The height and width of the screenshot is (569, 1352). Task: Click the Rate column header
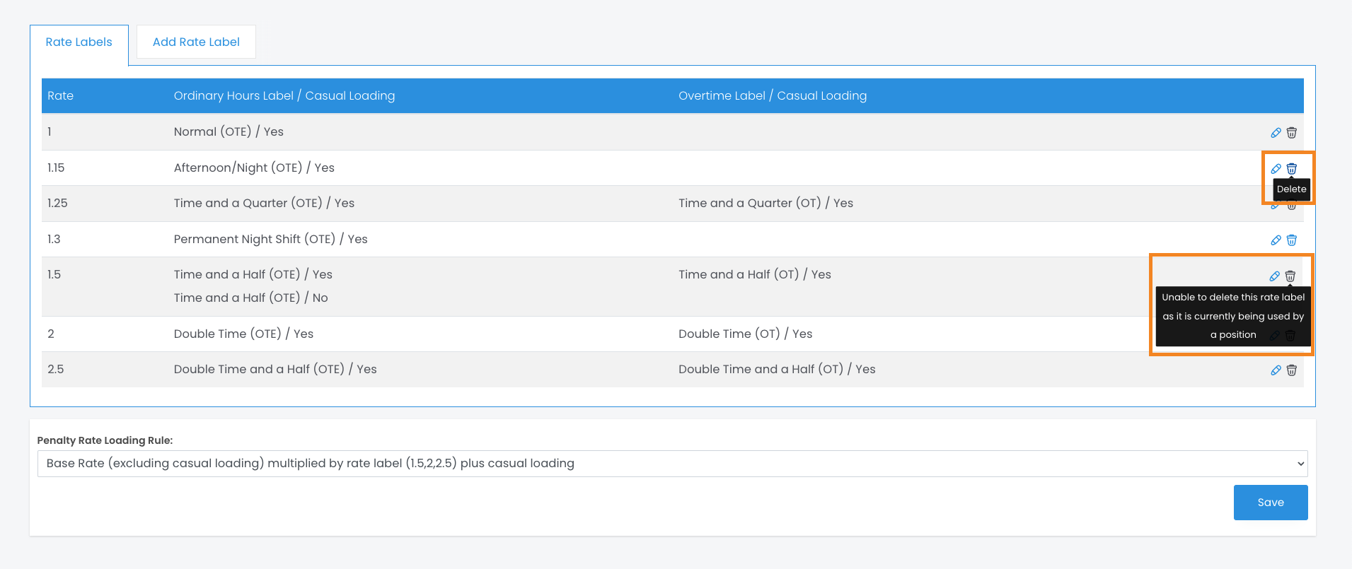tap(61, 96)
